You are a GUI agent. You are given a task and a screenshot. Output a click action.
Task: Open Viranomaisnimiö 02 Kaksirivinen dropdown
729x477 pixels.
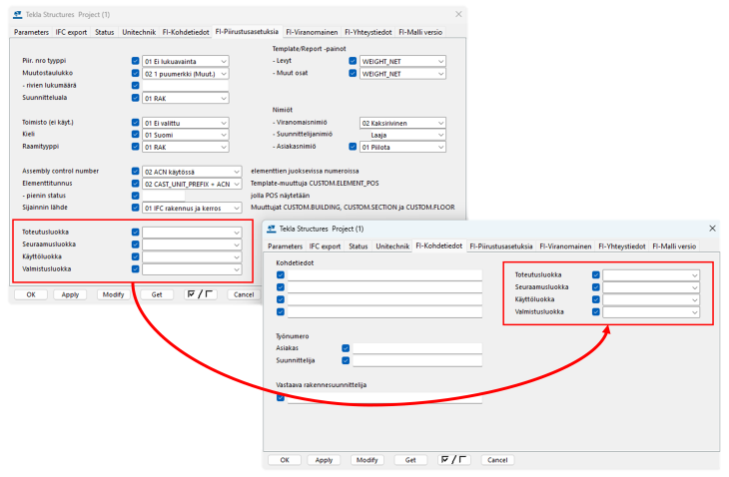coord(402,123)
